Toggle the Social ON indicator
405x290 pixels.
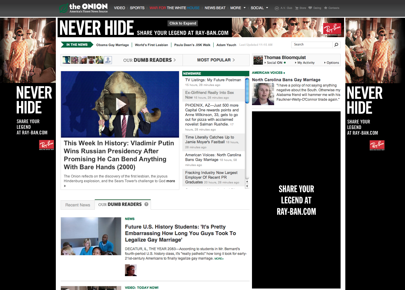285,63
